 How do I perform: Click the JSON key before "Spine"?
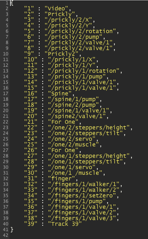[31, 94]
